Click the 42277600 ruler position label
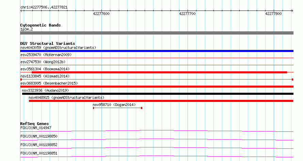The width and height of the screenshot is (303, 161). (101, 14)
